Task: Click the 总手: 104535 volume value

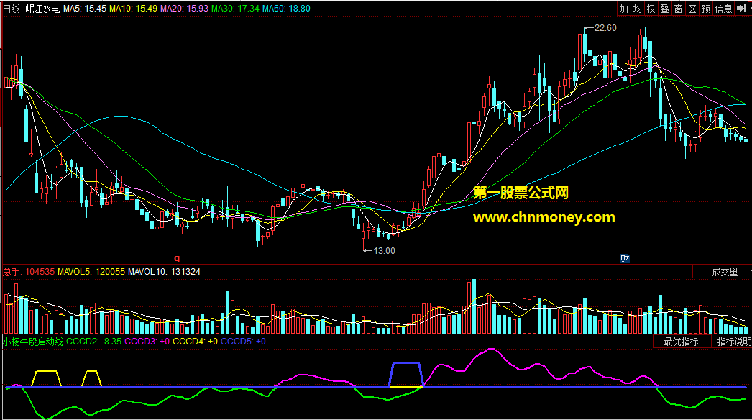Action: pos(29,272)
